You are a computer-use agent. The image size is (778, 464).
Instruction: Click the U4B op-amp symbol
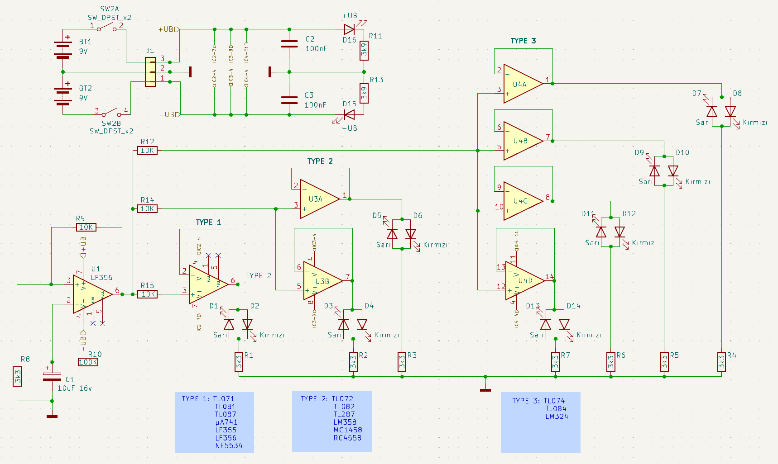point(521,141)
